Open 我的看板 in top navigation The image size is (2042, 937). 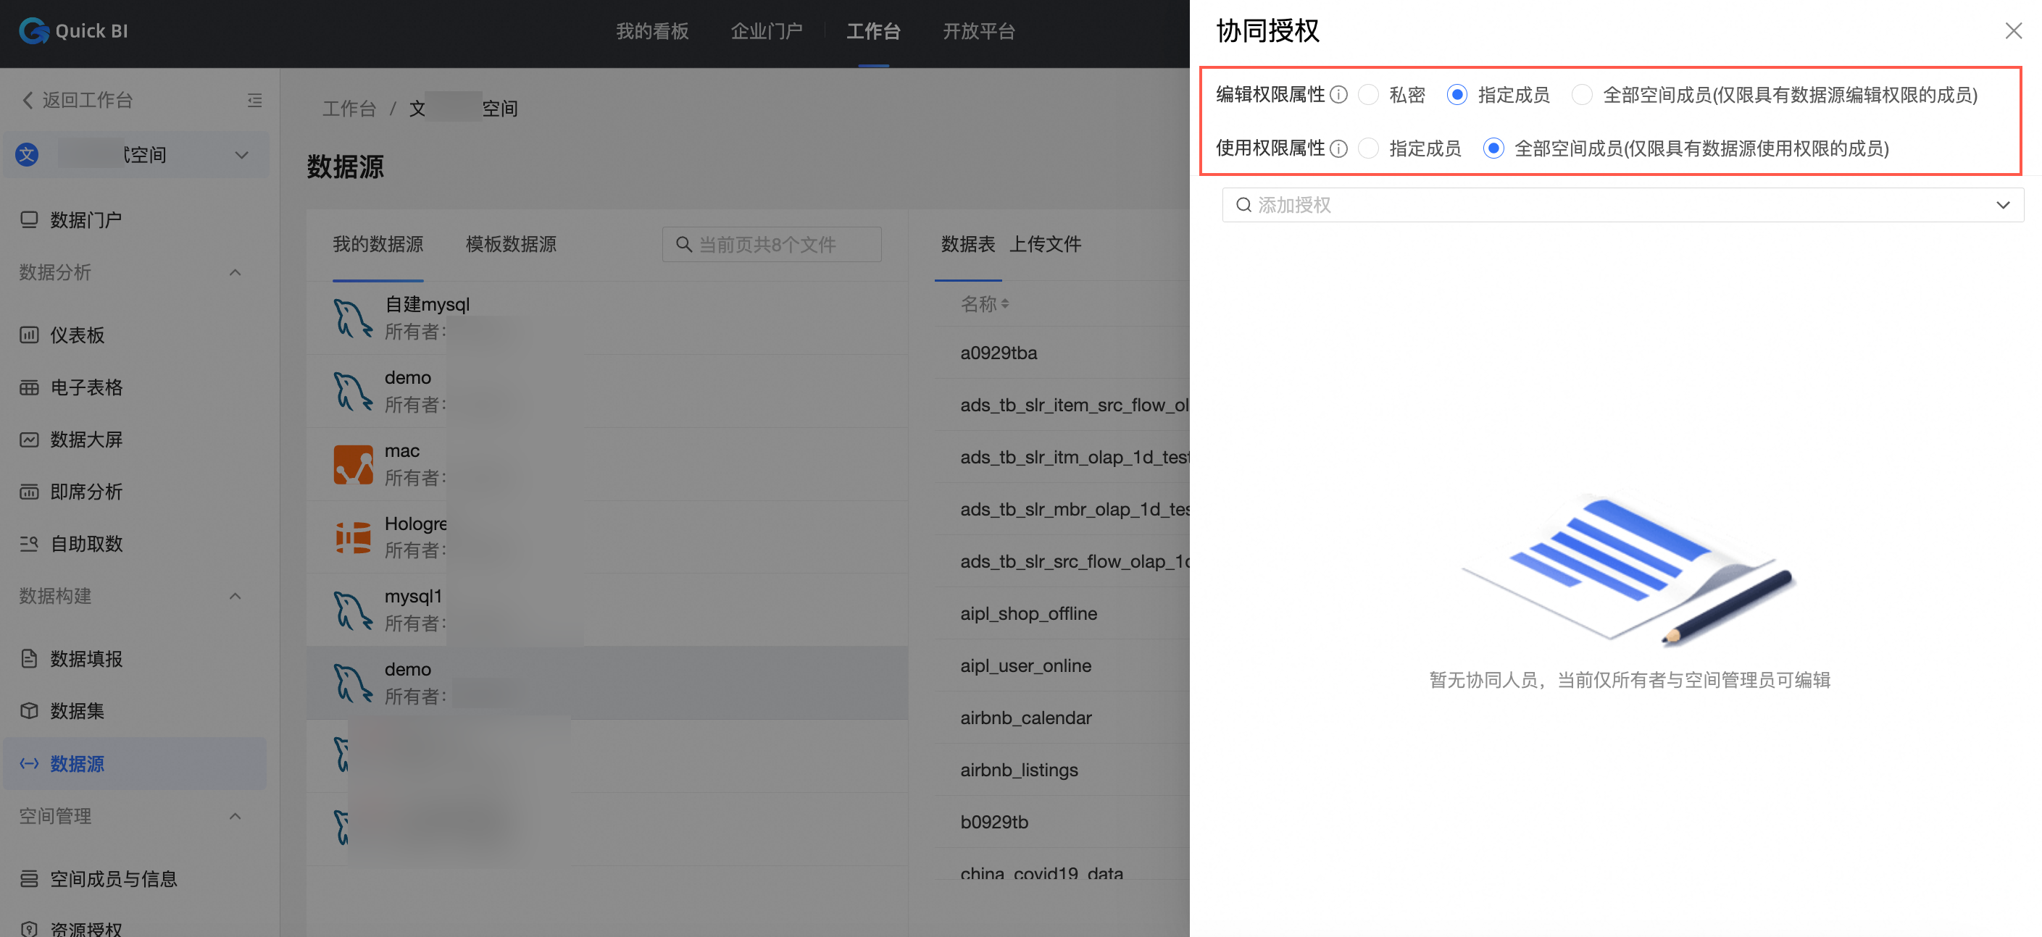(651, 31)
